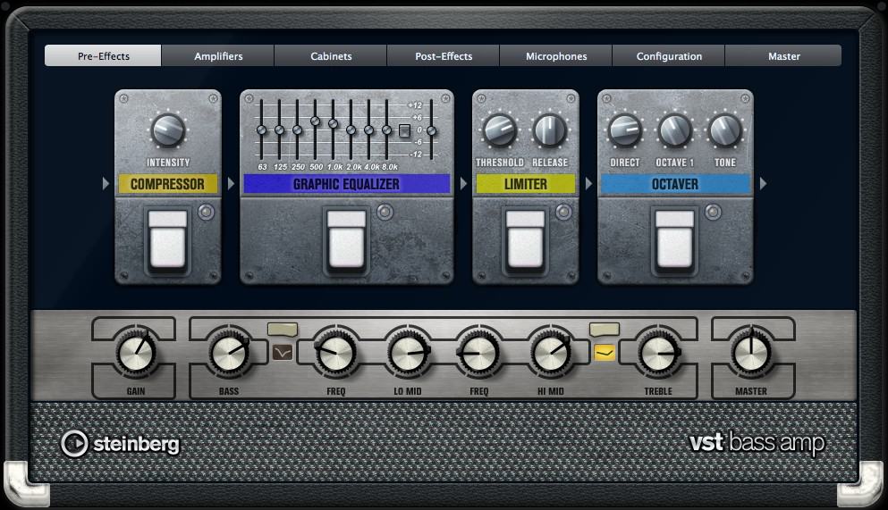This screenshot has height=510, width=888.
Task: Toggle the Compressor footswitch
Action: (167, 239)
